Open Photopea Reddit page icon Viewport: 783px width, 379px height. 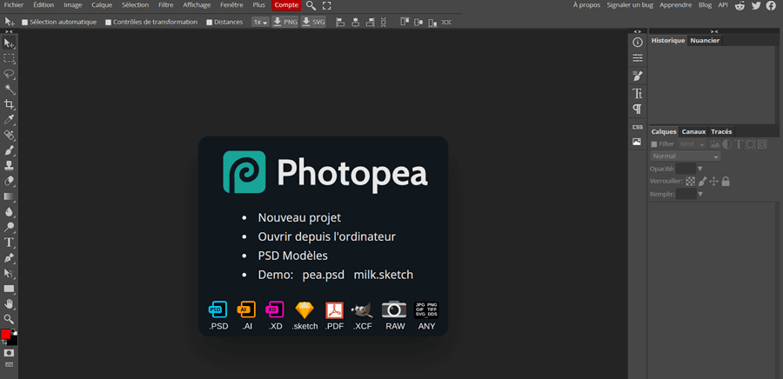tap(740, 5)
